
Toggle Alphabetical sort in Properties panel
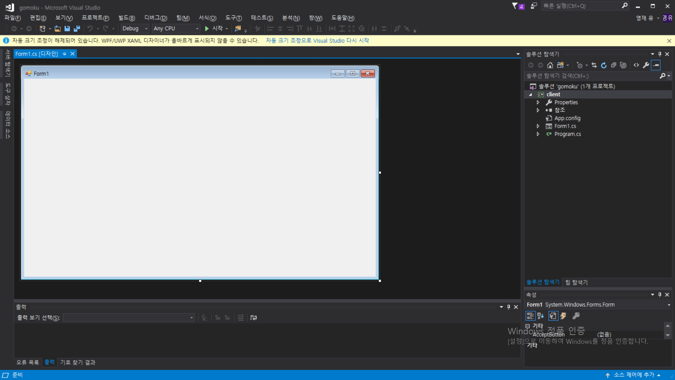coord(541,316)
